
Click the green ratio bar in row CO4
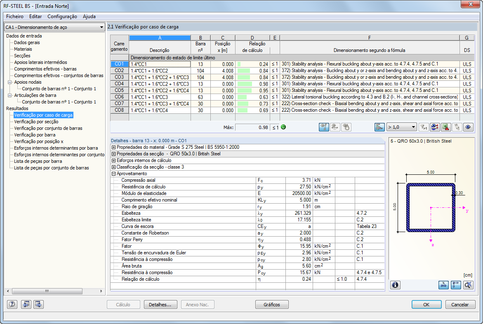[x=245, y=84]
